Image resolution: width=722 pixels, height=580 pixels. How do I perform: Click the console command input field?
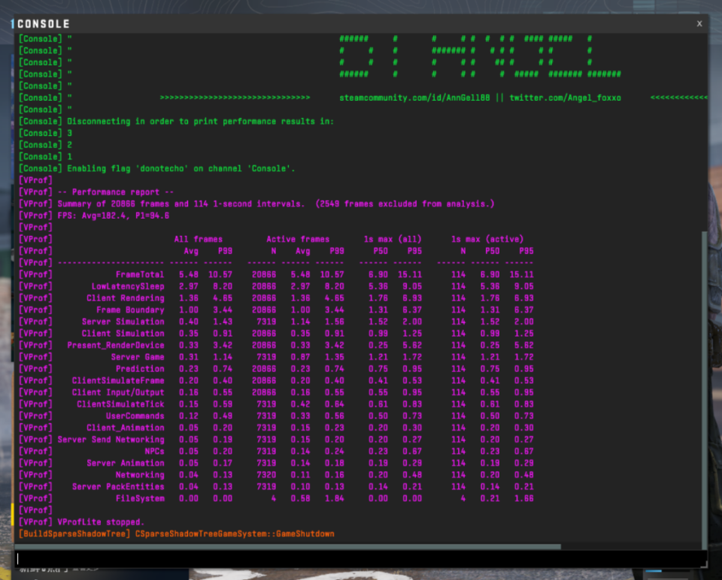pyautogui.click(x=360, y=558)
